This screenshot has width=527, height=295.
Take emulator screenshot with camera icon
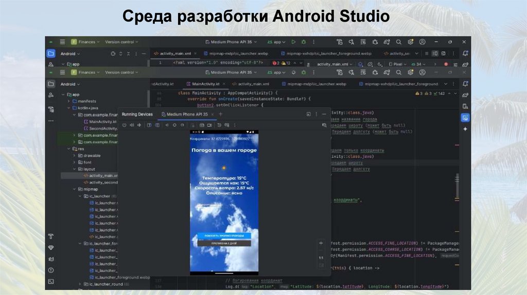tap(202, 125)
